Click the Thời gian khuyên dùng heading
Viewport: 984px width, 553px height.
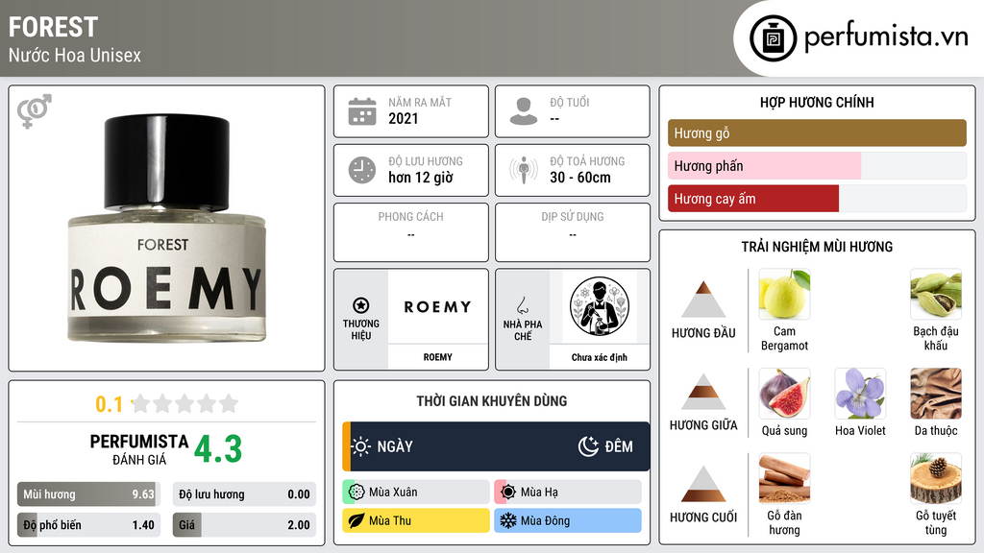[492, 401]
